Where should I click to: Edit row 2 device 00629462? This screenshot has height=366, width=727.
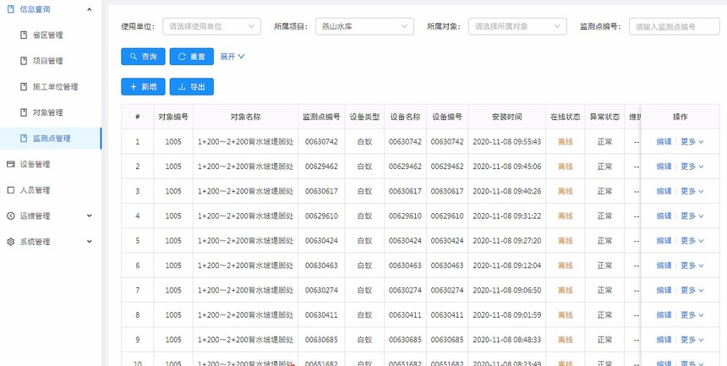(x=664, y=166)
